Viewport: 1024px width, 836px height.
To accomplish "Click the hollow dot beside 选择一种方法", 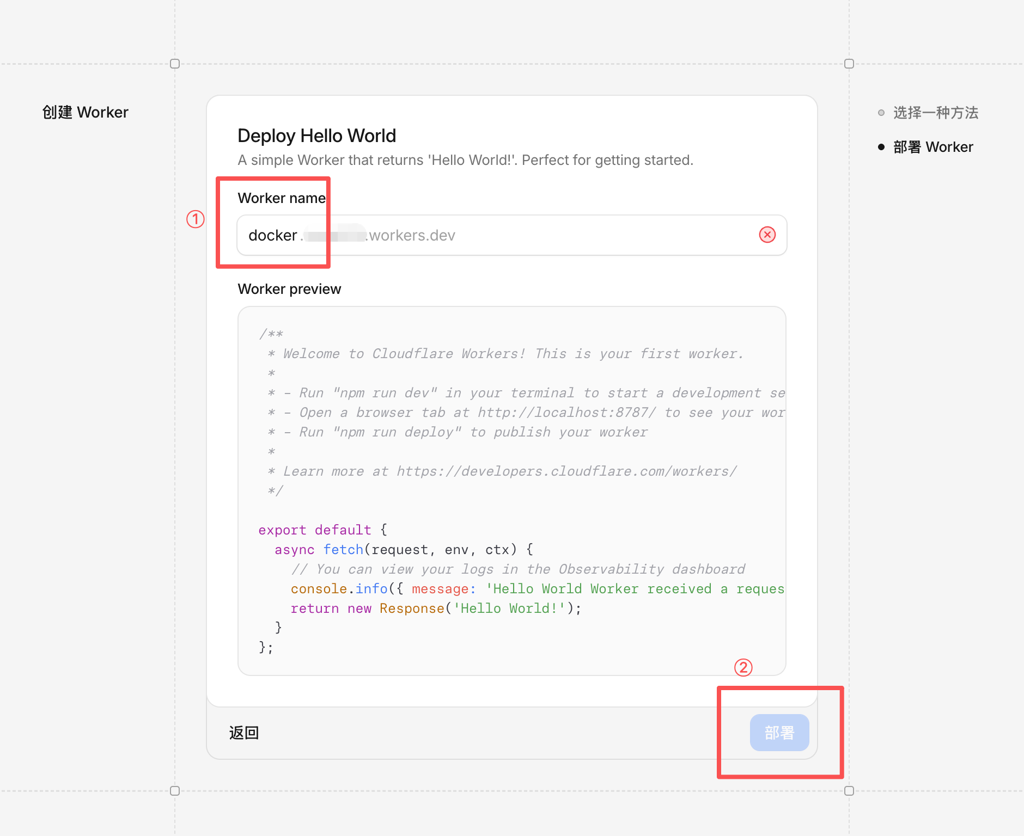I will point(881,113).
